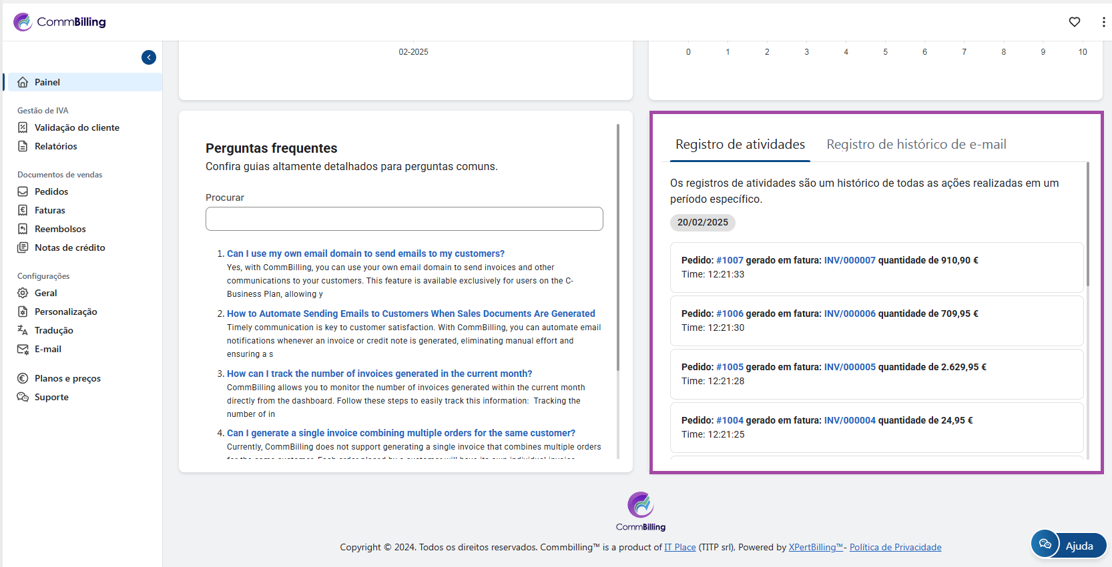Open the Tradução settings

[53, 330]
